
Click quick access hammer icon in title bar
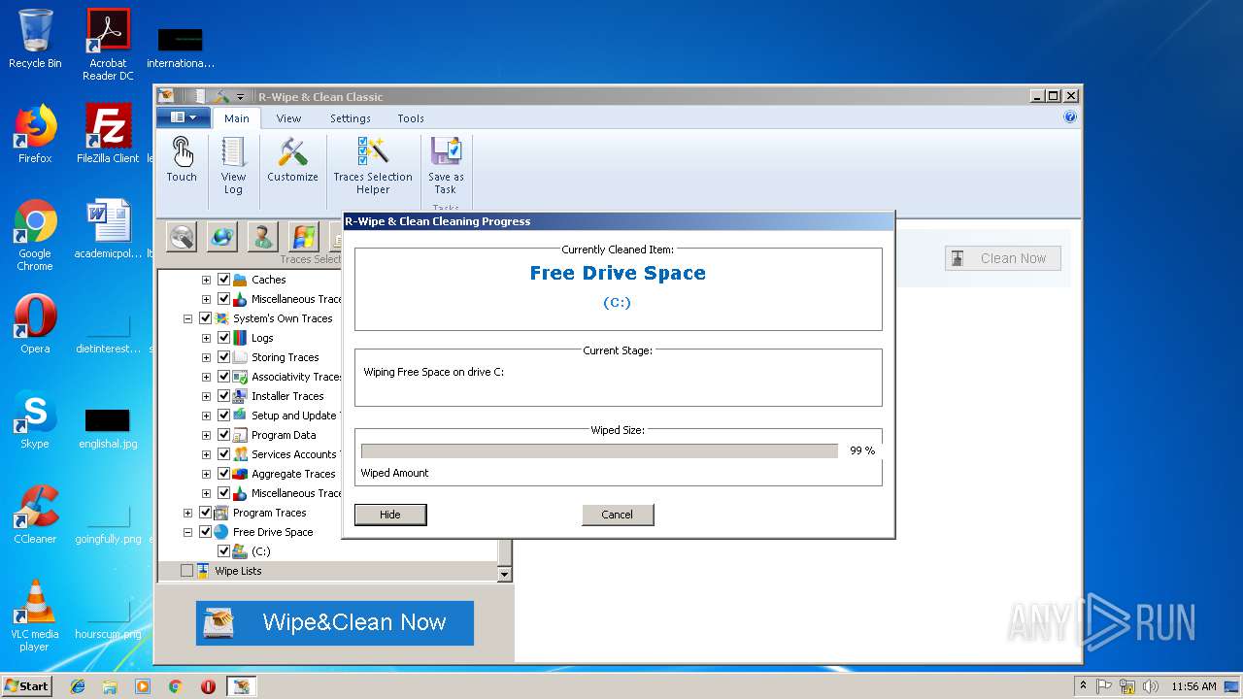click(x=221, y=96)
